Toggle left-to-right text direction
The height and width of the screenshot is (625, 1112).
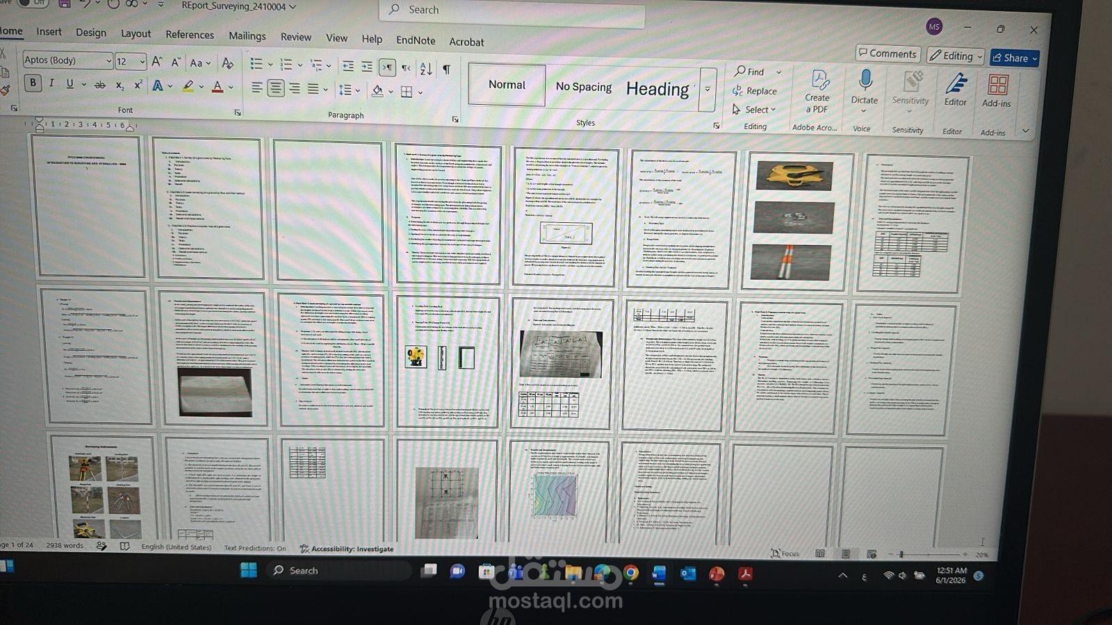pyautogui.click(x=387, y=67)
